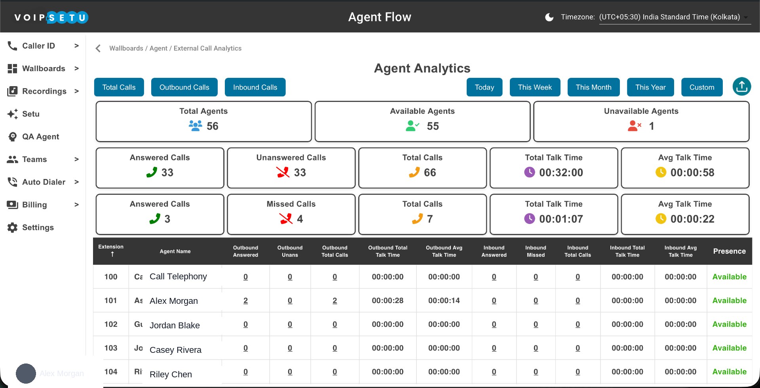
Task: Click green phone icon beside 33
Action: 152,172
